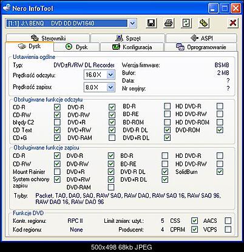Click the Print icon in toolbar
Image resolution: width=244 pixels, height=252 pixels.
169,23
